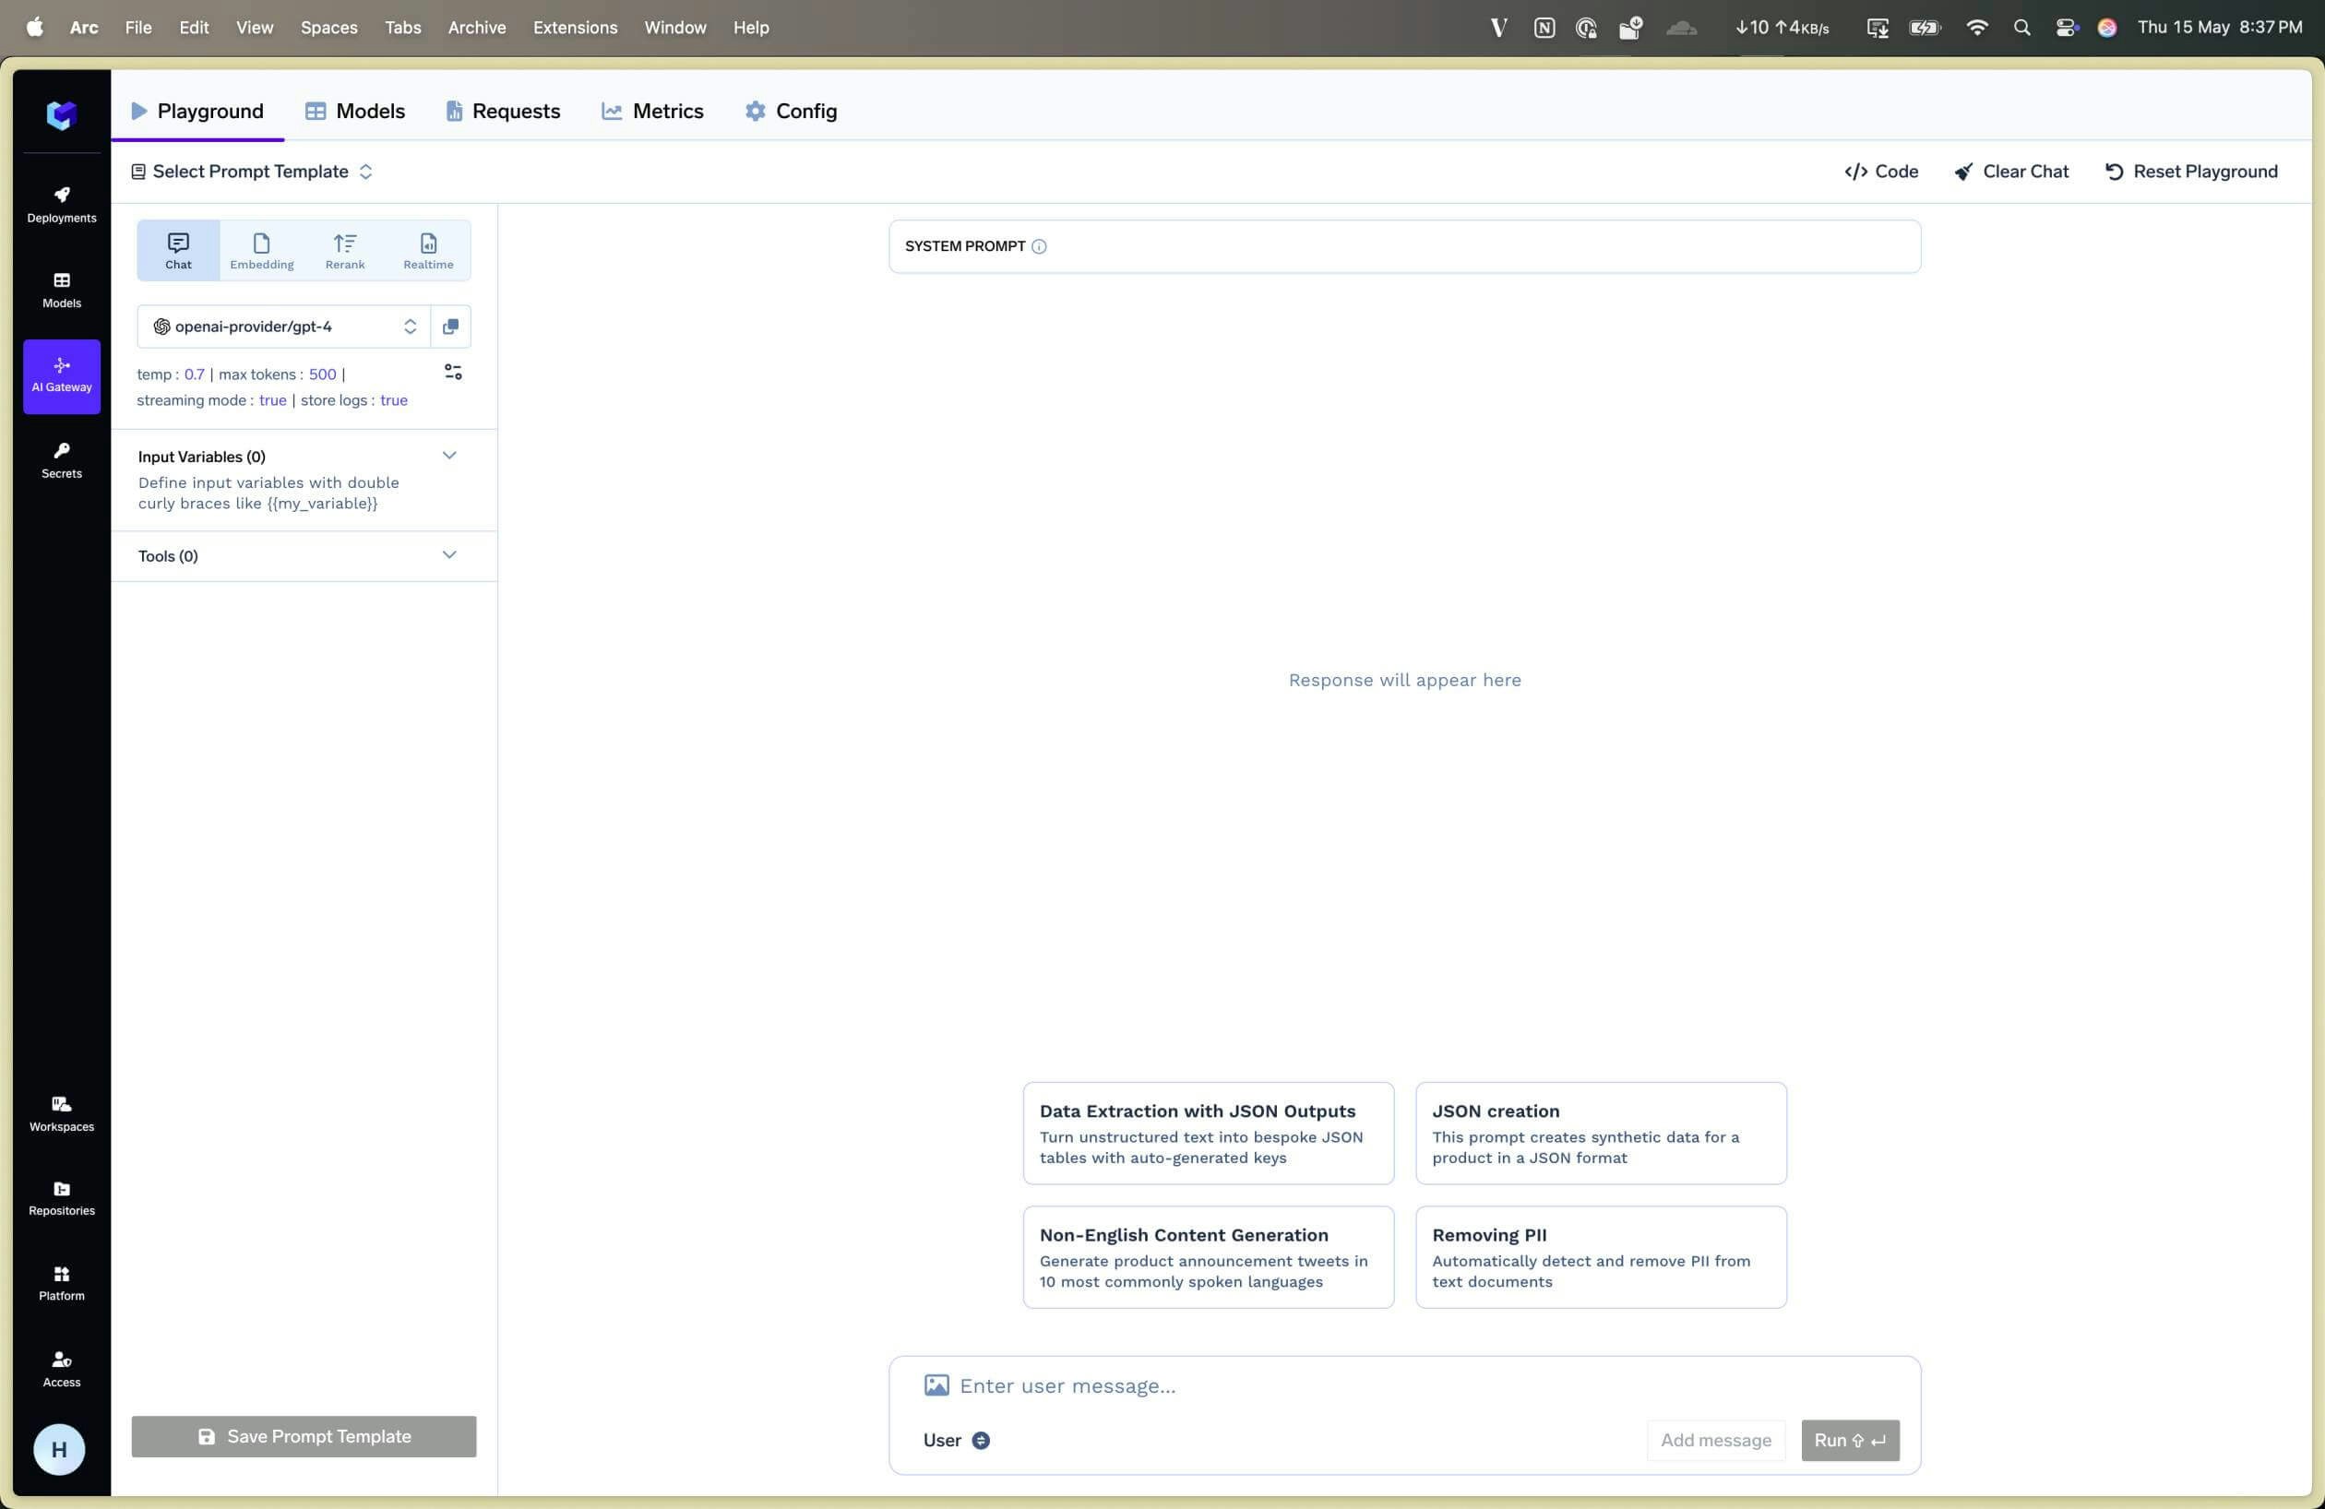Open Workspaces in the sidebar
Screen dimensions: 2325x1509
(62, 1113)
